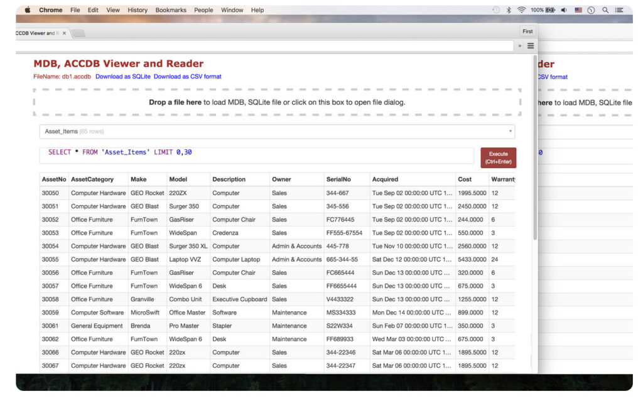Open Notification Center list icon

point(620,10)
